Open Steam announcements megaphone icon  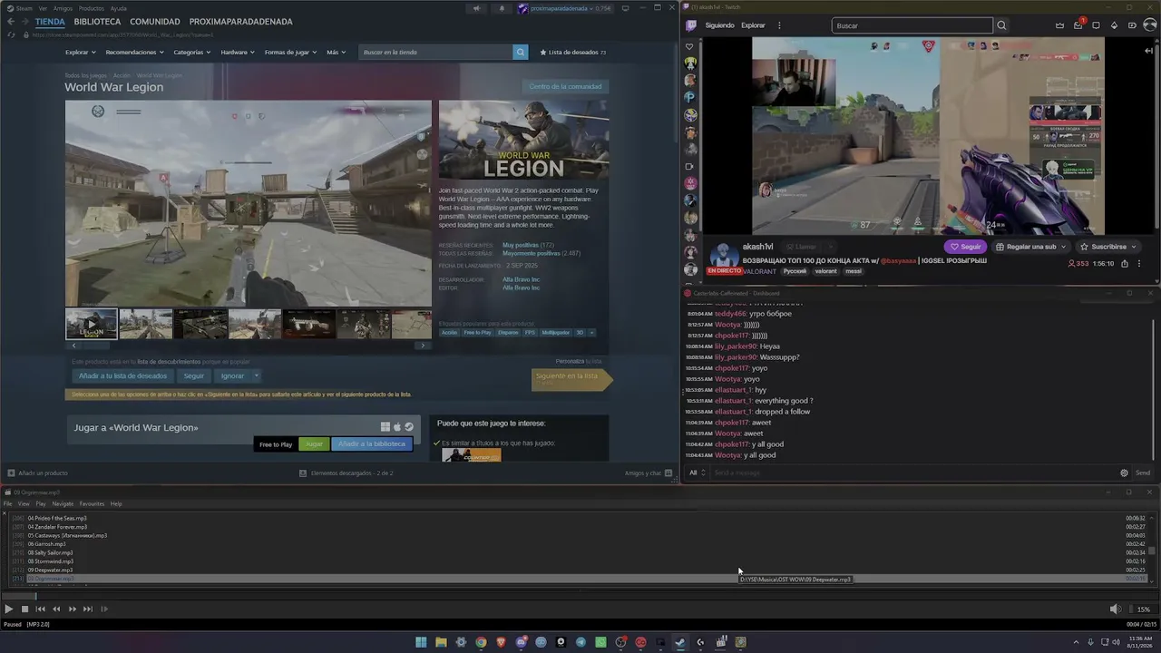click(x=476, y=8)
